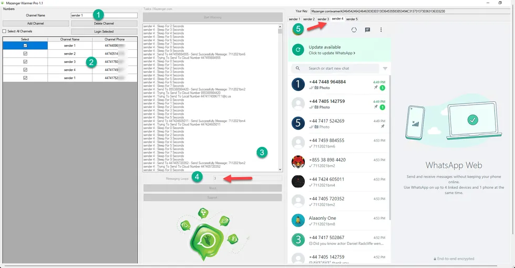This screenshot has width=515, height=268.
Task: Open chat with +44 7459 884555
Action: (x=339, y=143)
